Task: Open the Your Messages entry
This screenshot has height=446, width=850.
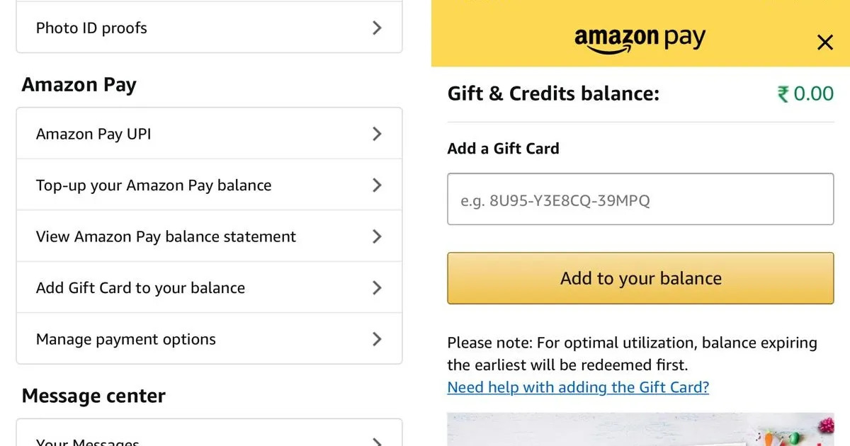Action: 88,442
